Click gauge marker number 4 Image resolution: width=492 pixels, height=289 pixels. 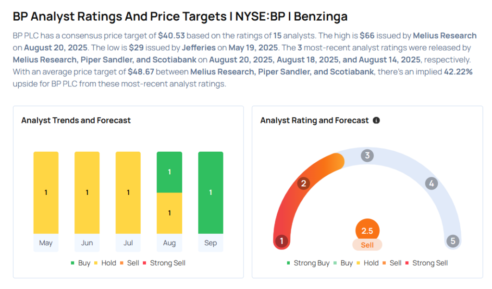coord(431,183)
